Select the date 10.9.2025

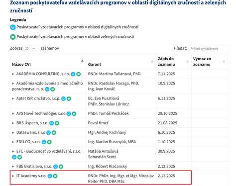166,83
